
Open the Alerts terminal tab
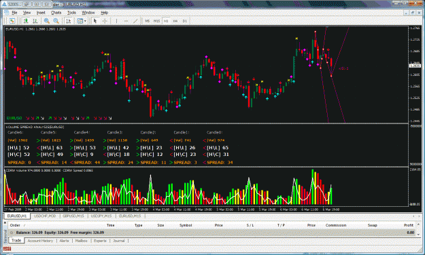[x=64, y=241]
